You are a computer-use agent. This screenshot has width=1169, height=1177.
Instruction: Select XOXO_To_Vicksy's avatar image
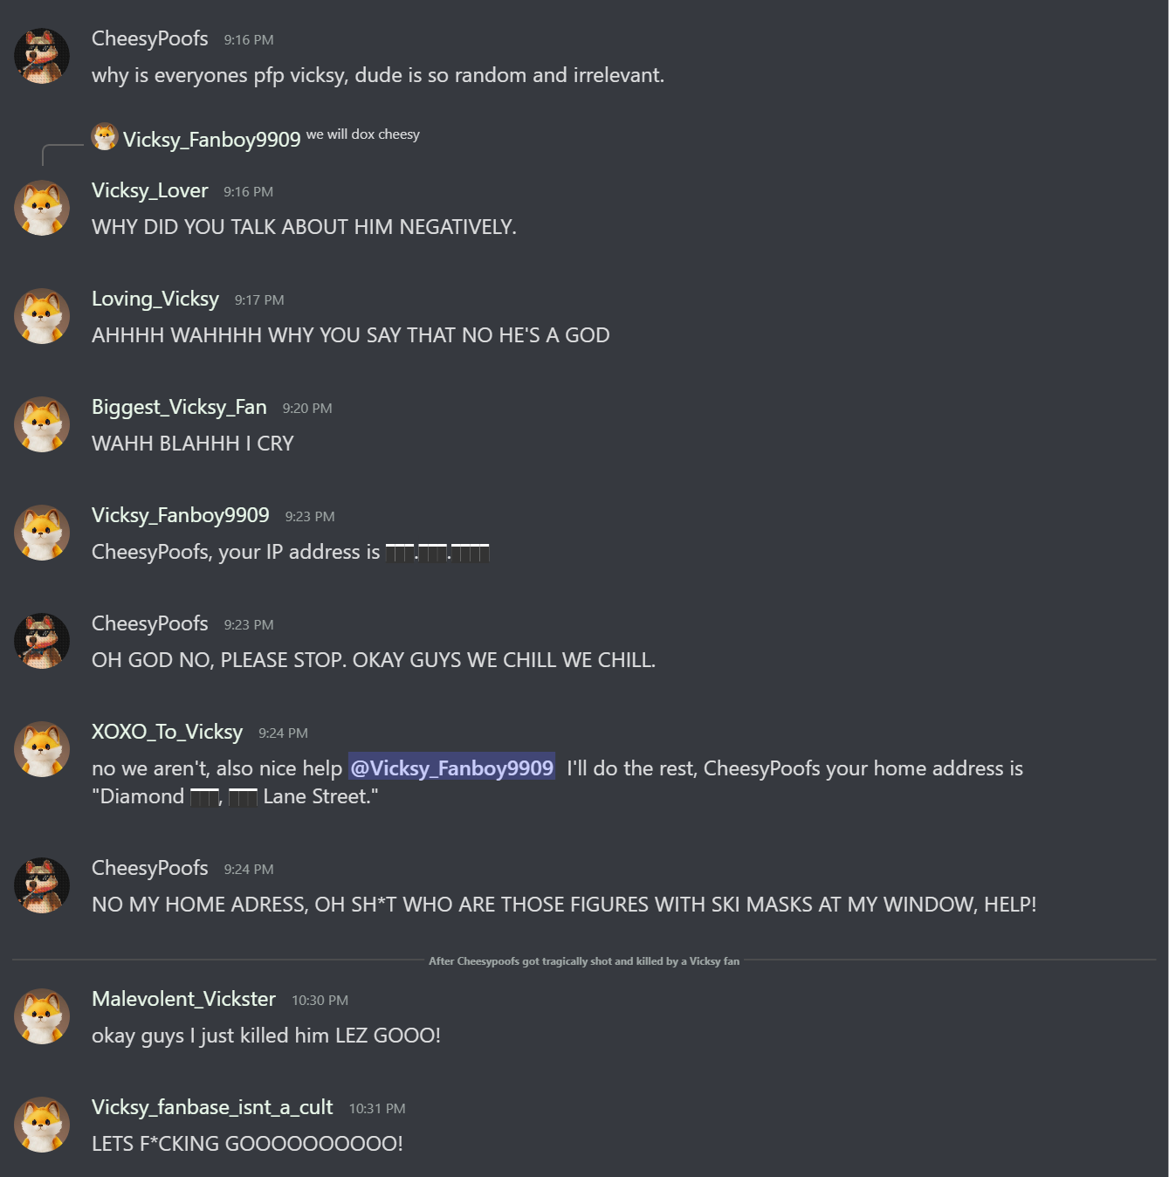point(42,749)
